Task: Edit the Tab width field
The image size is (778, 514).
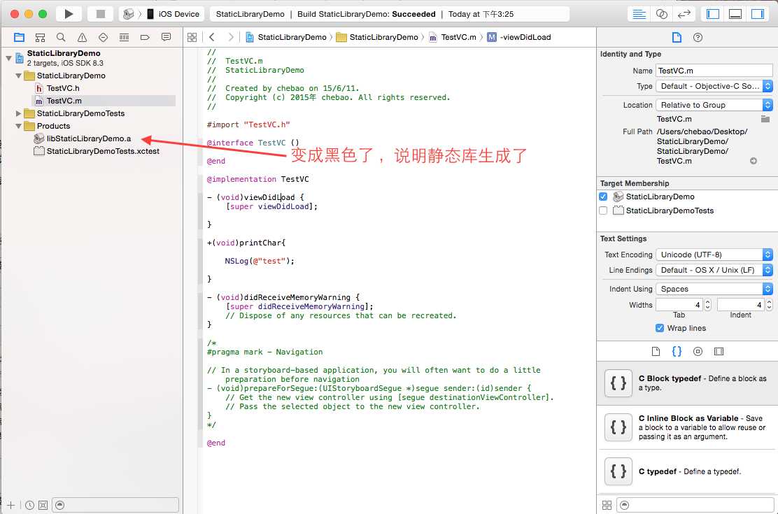Action: (680, 305)
